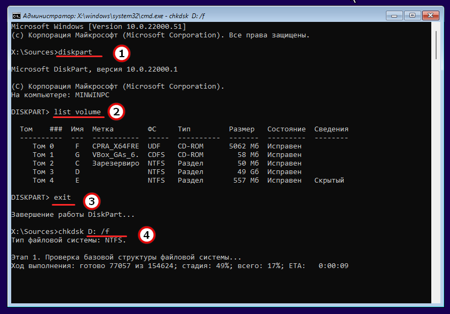Click 'Завершение работы DiskPart...' line
The image size is (450, 314).
point(73,215)
